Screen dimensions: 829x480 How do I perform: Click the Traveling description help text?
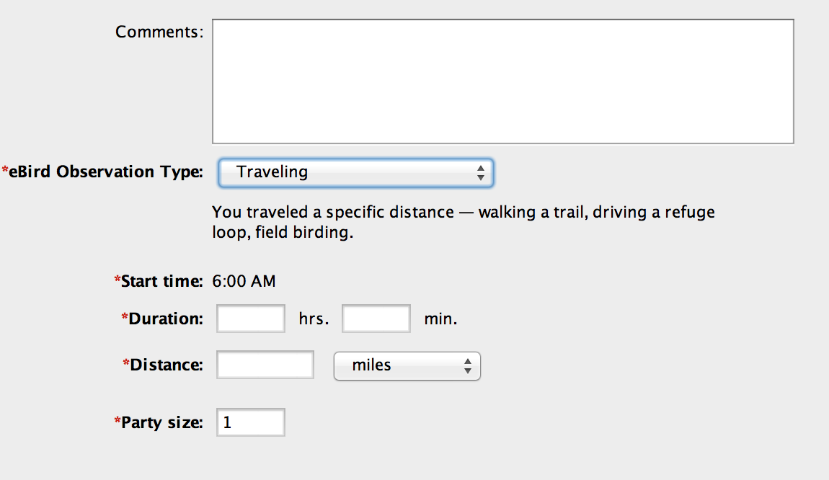[463, 223]
